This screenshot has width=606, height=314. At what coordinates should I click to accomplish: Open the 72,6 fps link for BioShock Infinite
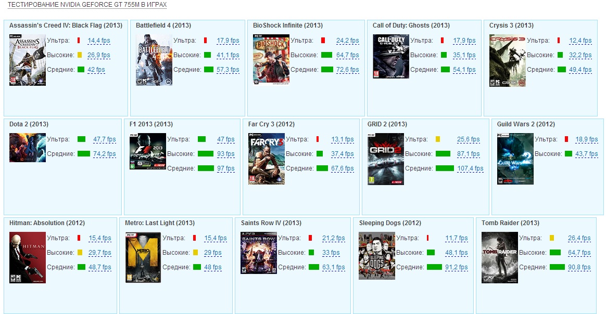pos(347,70)
